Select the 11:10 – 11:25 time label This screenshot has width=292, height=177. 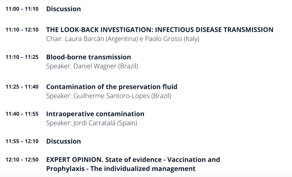pos(22,57)
